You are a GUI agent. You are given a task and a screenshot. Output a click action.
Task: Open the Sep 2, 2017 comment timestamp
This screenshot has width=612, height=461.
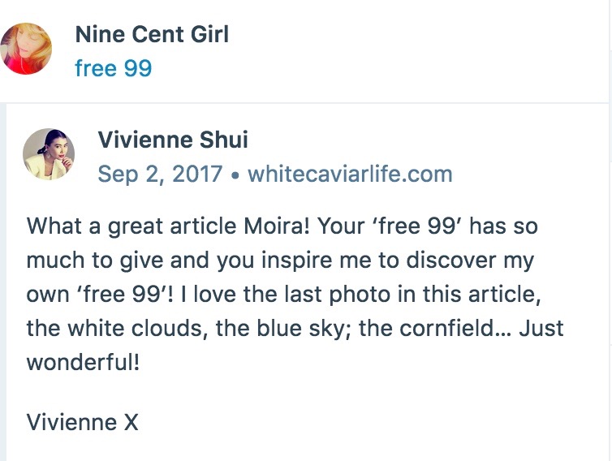pos(160,174)
